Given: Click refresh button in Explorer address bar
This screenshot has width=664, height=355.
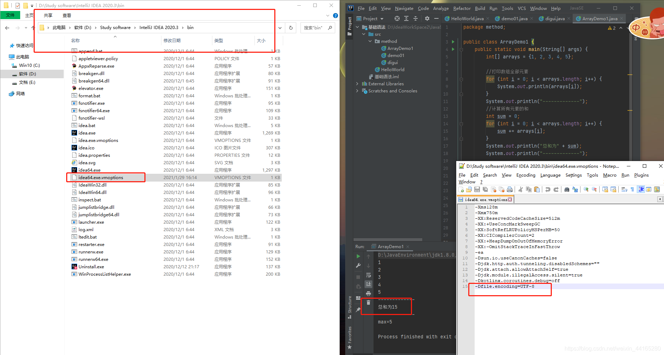Looking at the screenshot, I should tap(291, 28).
